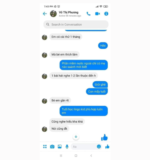Open conversation info with the i icon
The width and height of the screenshot is (150, 160).
point(106,14)
